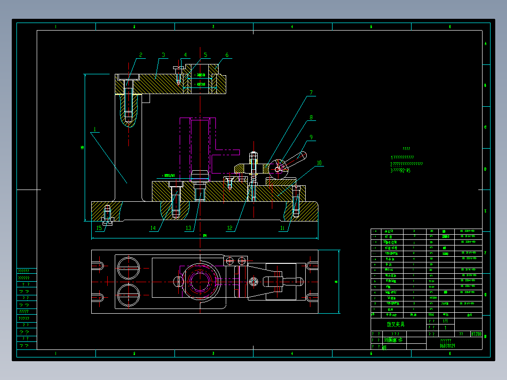Click part balloon label 4
The width and height of the screenshot is (507, 380).
click(185, 55)
